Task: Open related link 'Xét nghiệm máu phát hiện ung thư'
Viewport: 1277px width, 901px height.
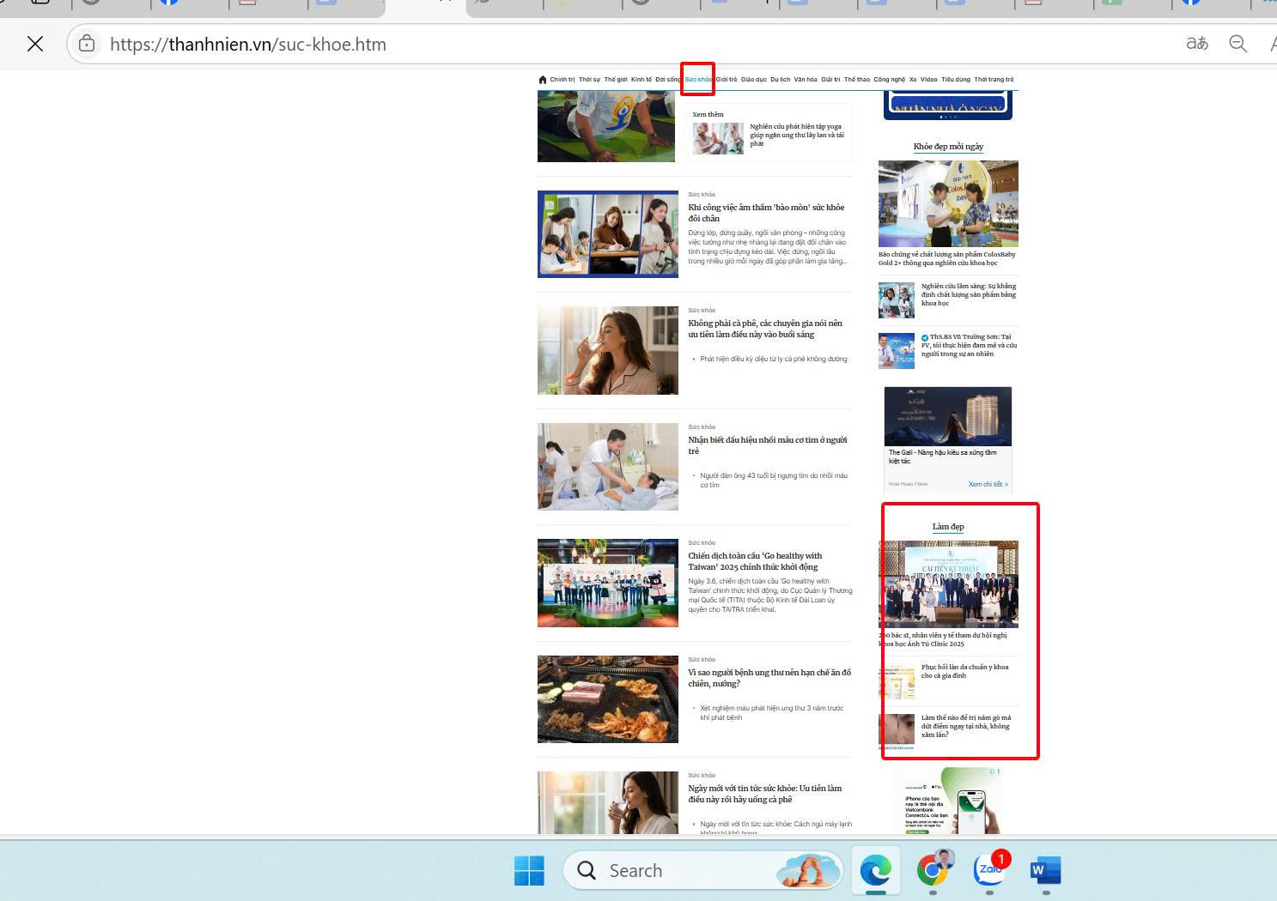Action: [771, 713]
